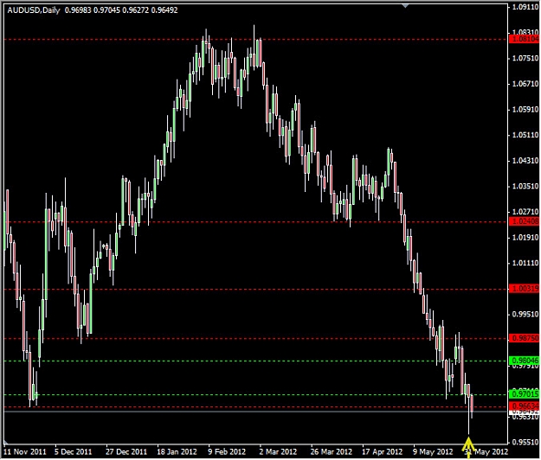This screenshot has height=460, width=541.
Task: Select the red 1.08104 level label
Action: (x=525, y=39)
